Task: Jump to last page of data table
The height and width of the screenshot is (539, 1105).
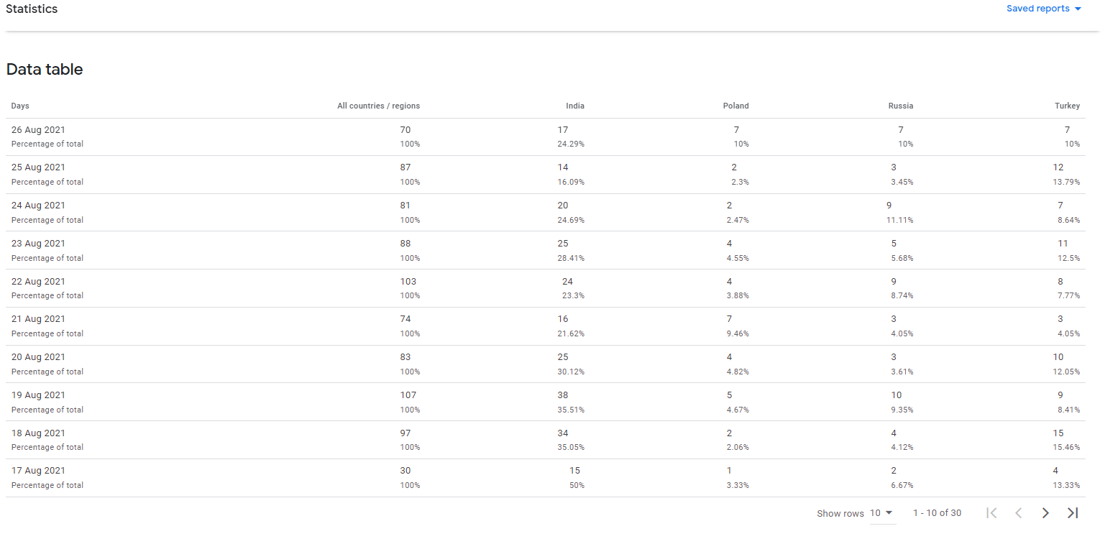Action: point(1073,513)
